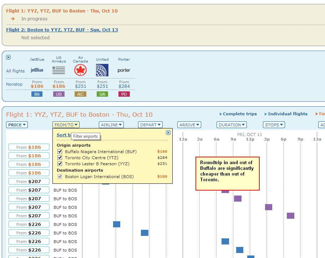Click the Porter airline logo
This screenshot has height=258, width=325.
pos(124,70)
